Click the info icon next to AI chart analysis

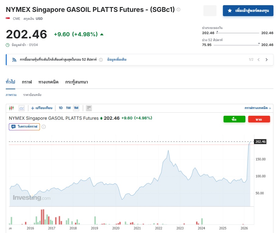pyautogui.click(x=44, y=126)
